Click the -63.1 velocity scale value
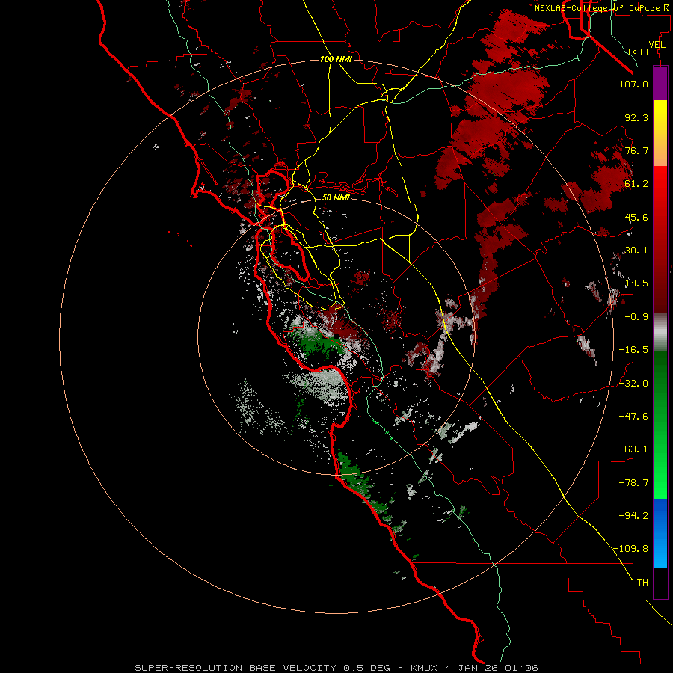The height and width of the screenshot is (673, 673). pos(633,449)
